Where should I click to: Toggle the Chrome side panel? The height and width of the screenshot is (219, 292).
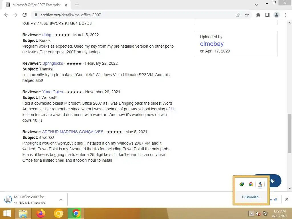[x=267, y=15]
